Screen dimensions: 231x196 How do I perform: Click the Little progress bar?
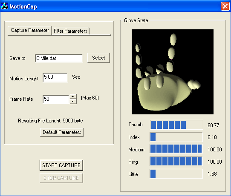coord(176,173)
